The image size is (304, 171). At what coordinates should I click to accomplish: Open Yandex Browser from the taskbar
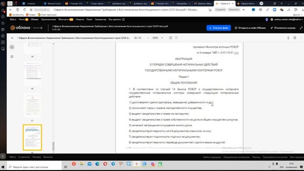click(136, 164)
